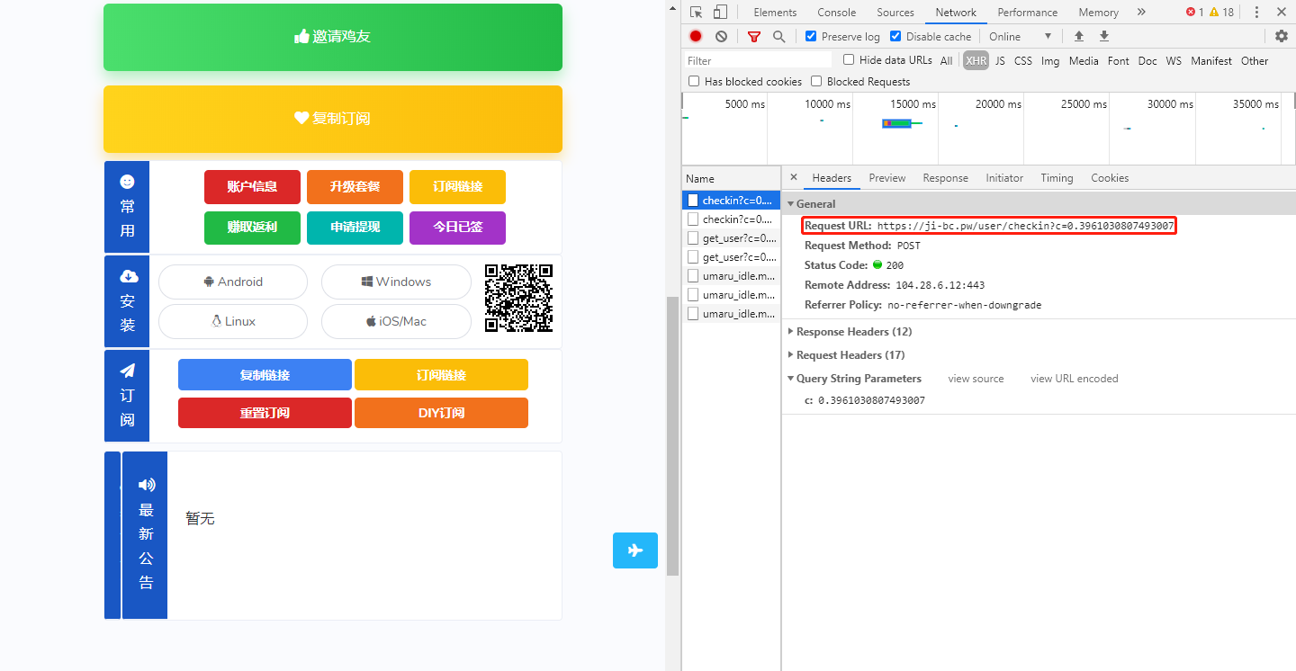
Task: Select the highlighted checkin request row
Action: coord(731,200)
